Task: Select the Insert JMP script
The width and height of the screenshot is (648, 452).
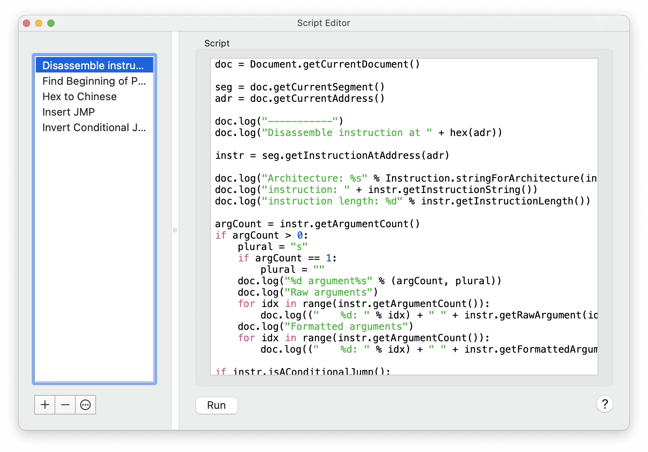Action: pos(94,112)
